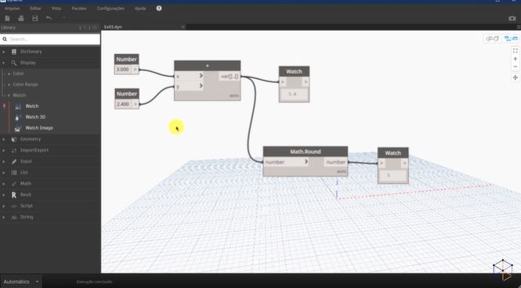The height and width of the screenshot is (288, 521).
Task: Expand the Color subcategory arrow
Action: [9, 74]
